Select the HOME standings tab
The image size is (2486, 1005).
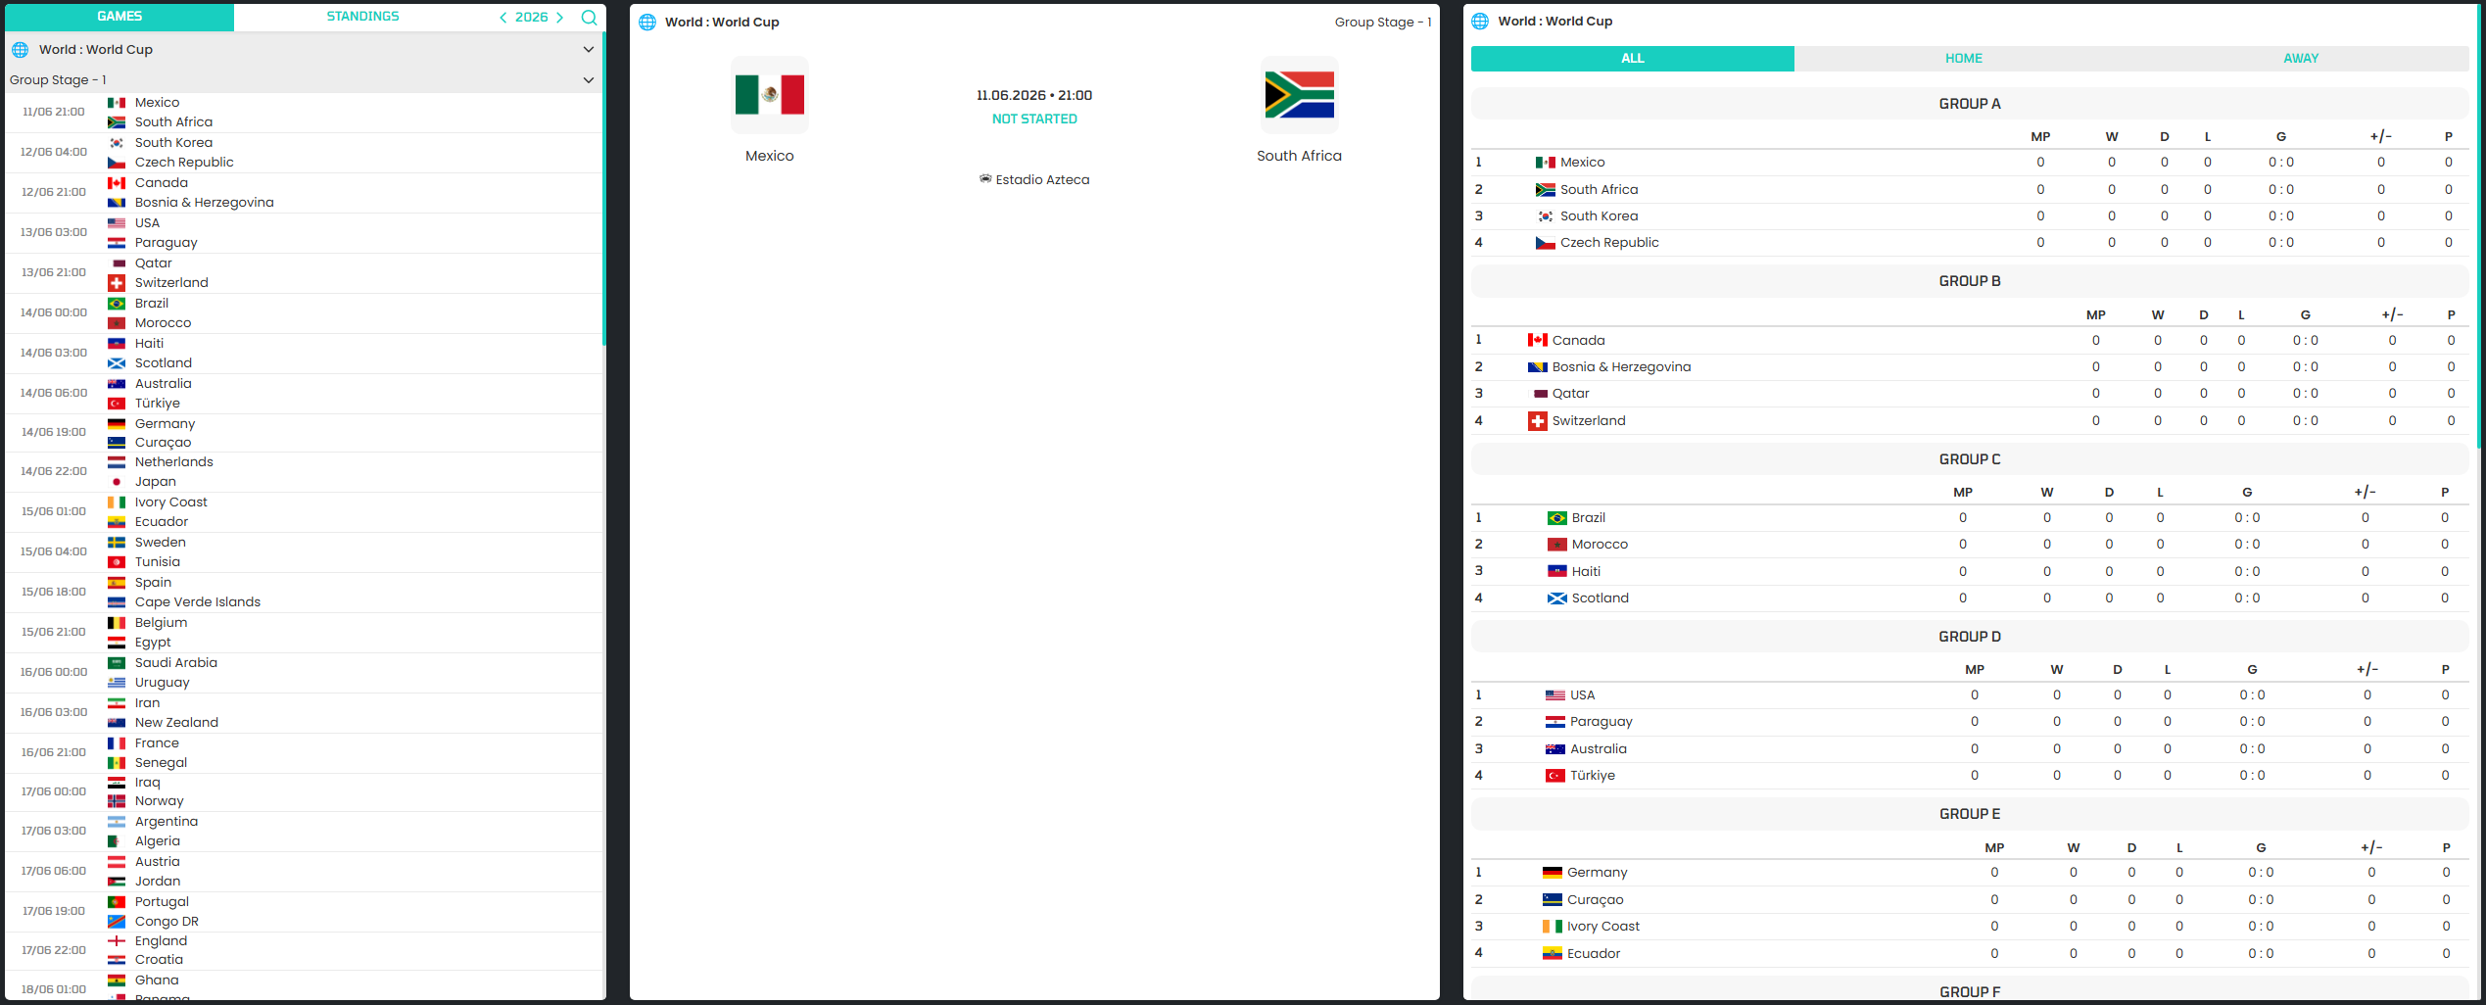coord(1964,59)
